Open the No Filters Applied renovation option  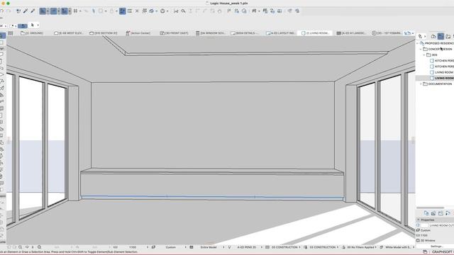(x=360, y=247)
